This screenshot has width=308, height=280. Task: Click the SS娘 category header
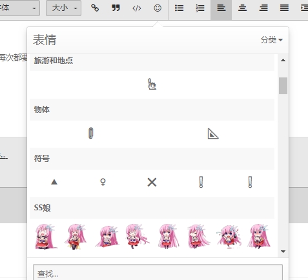(152, 208)
